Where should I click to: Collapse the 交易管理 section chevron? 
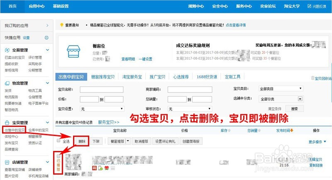point(47,50)
